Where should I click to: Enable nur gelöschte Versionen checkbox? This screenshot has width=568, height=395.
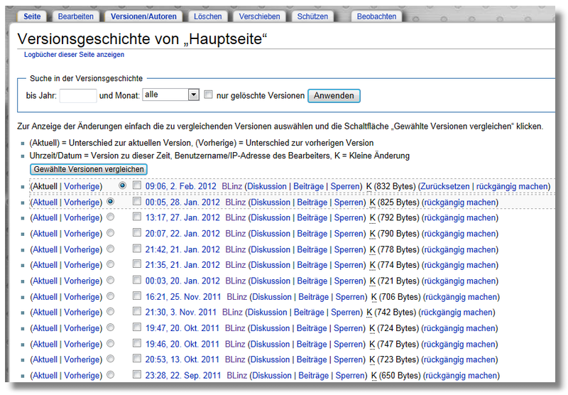pyautogui.click(x=209, y=94)
